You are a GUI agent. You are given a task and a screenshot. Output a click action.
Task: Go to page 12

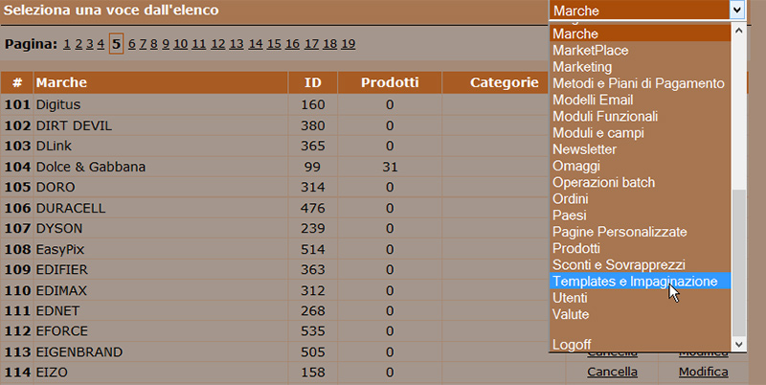pos(218,44)
